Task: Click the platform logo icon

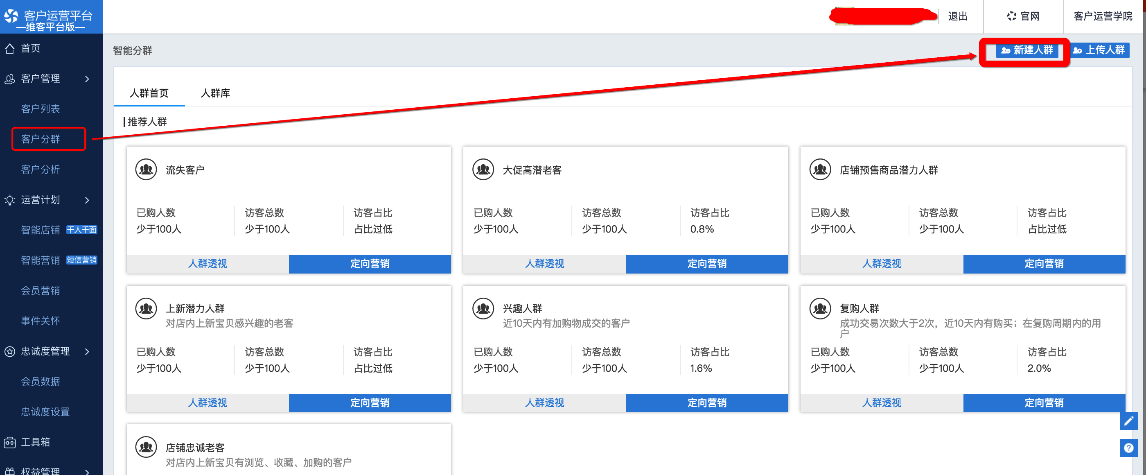Action: coord(11,16)
